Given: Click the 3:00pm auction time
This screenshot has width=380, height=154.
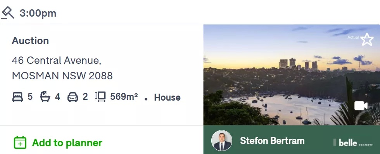Looking at the screenshot, I should 38,13.
